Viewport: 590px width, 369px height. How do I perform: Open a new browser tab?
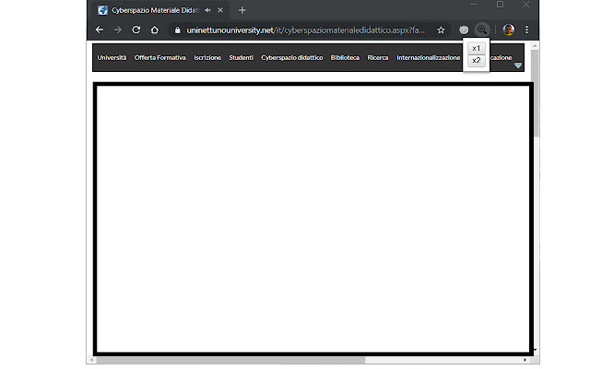pos(242,10)
